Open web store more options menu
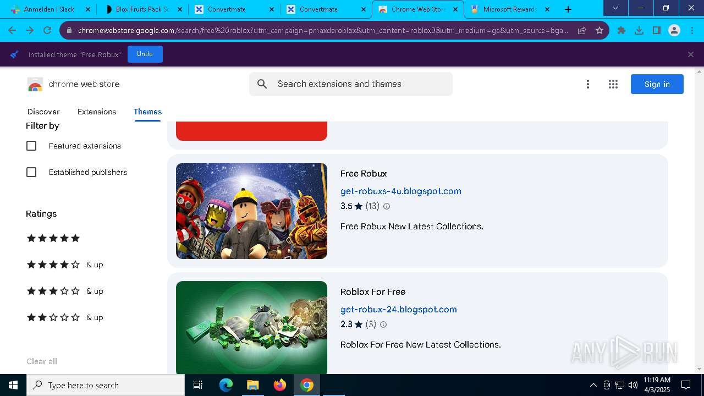Viewport: 704px width, 396px height. [588, 84]
